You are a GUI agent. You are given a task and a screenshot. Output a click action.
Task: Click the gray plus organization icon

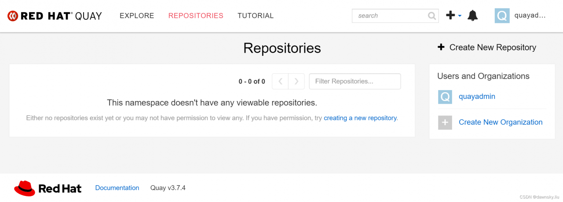445,123
